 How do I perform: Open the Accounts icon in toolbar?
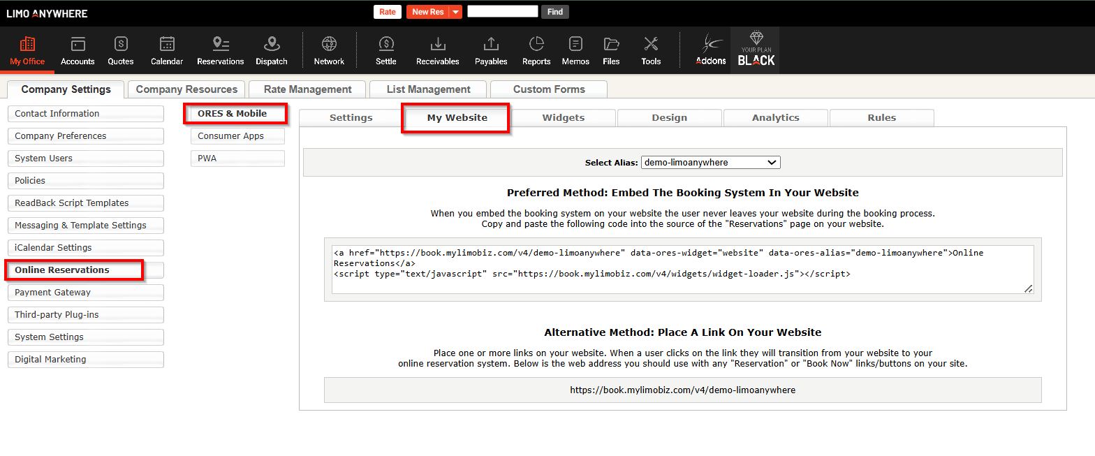[x=78, y=44]
